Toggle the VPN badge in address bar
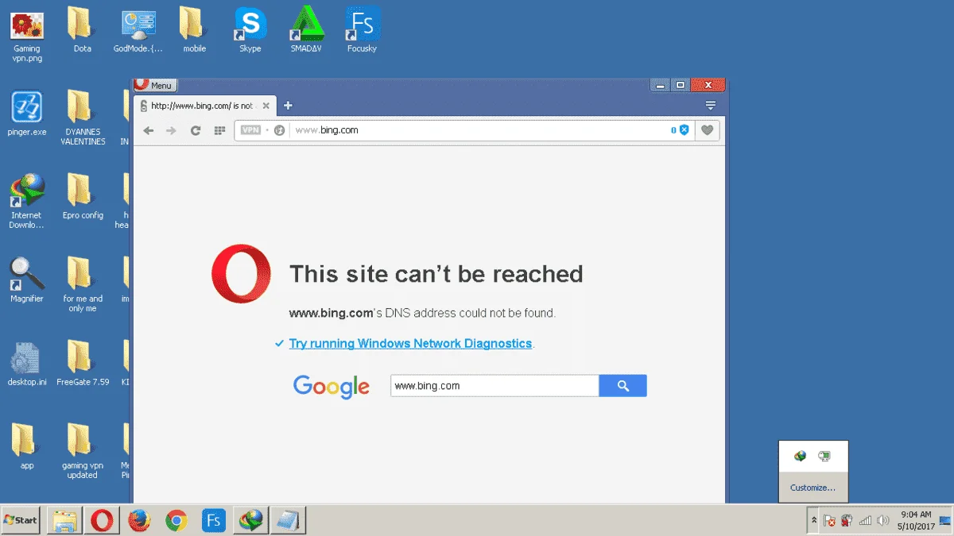Viewport: 954px width, 536px height. (x=250, y=130)
